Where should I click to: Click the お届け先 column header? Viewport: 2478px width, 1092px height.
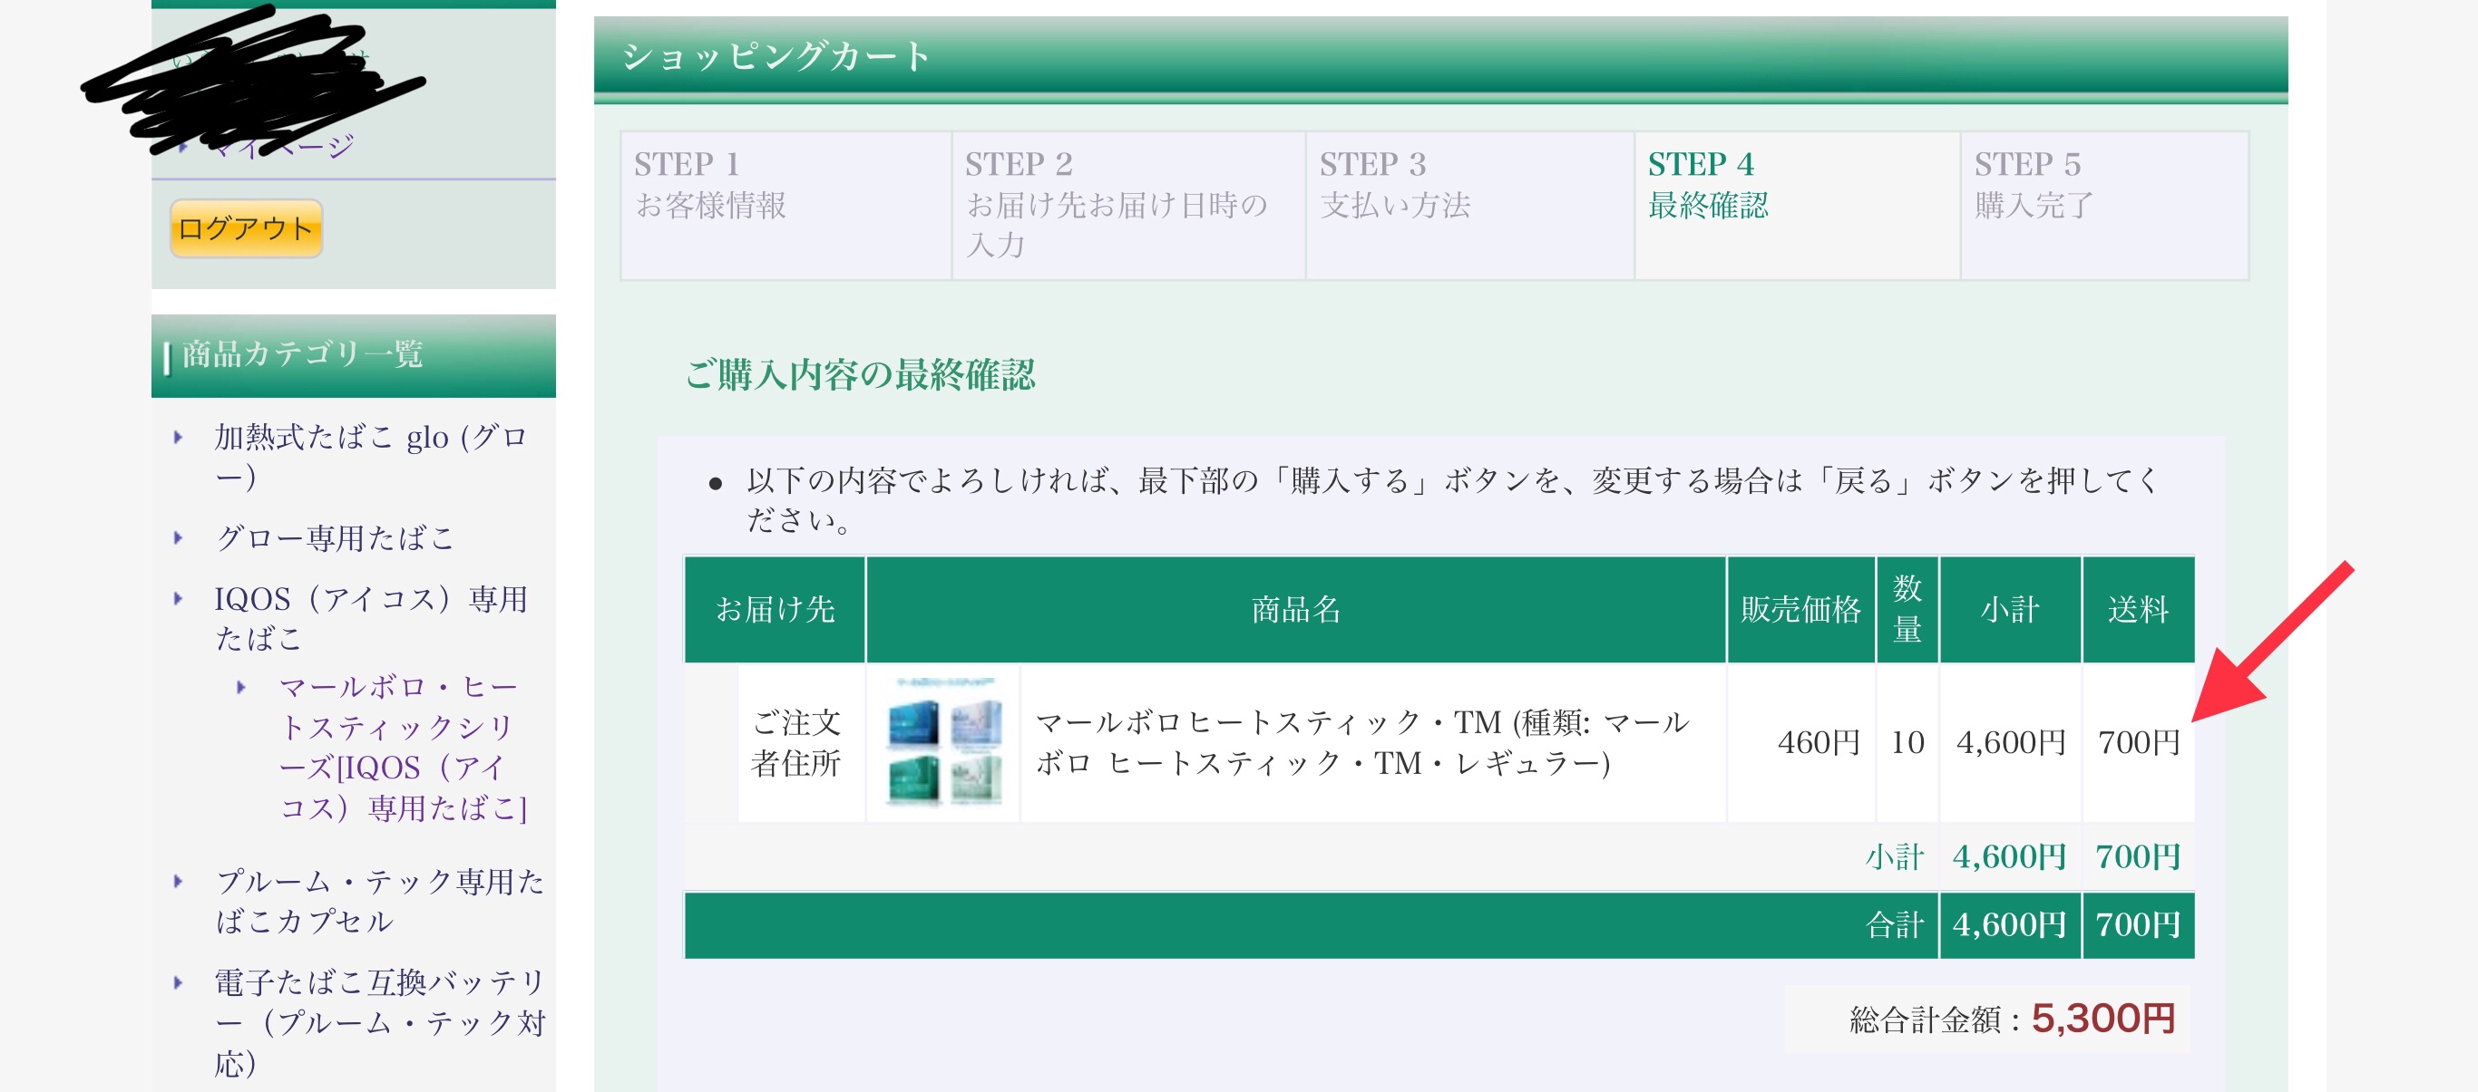(775, 610)
